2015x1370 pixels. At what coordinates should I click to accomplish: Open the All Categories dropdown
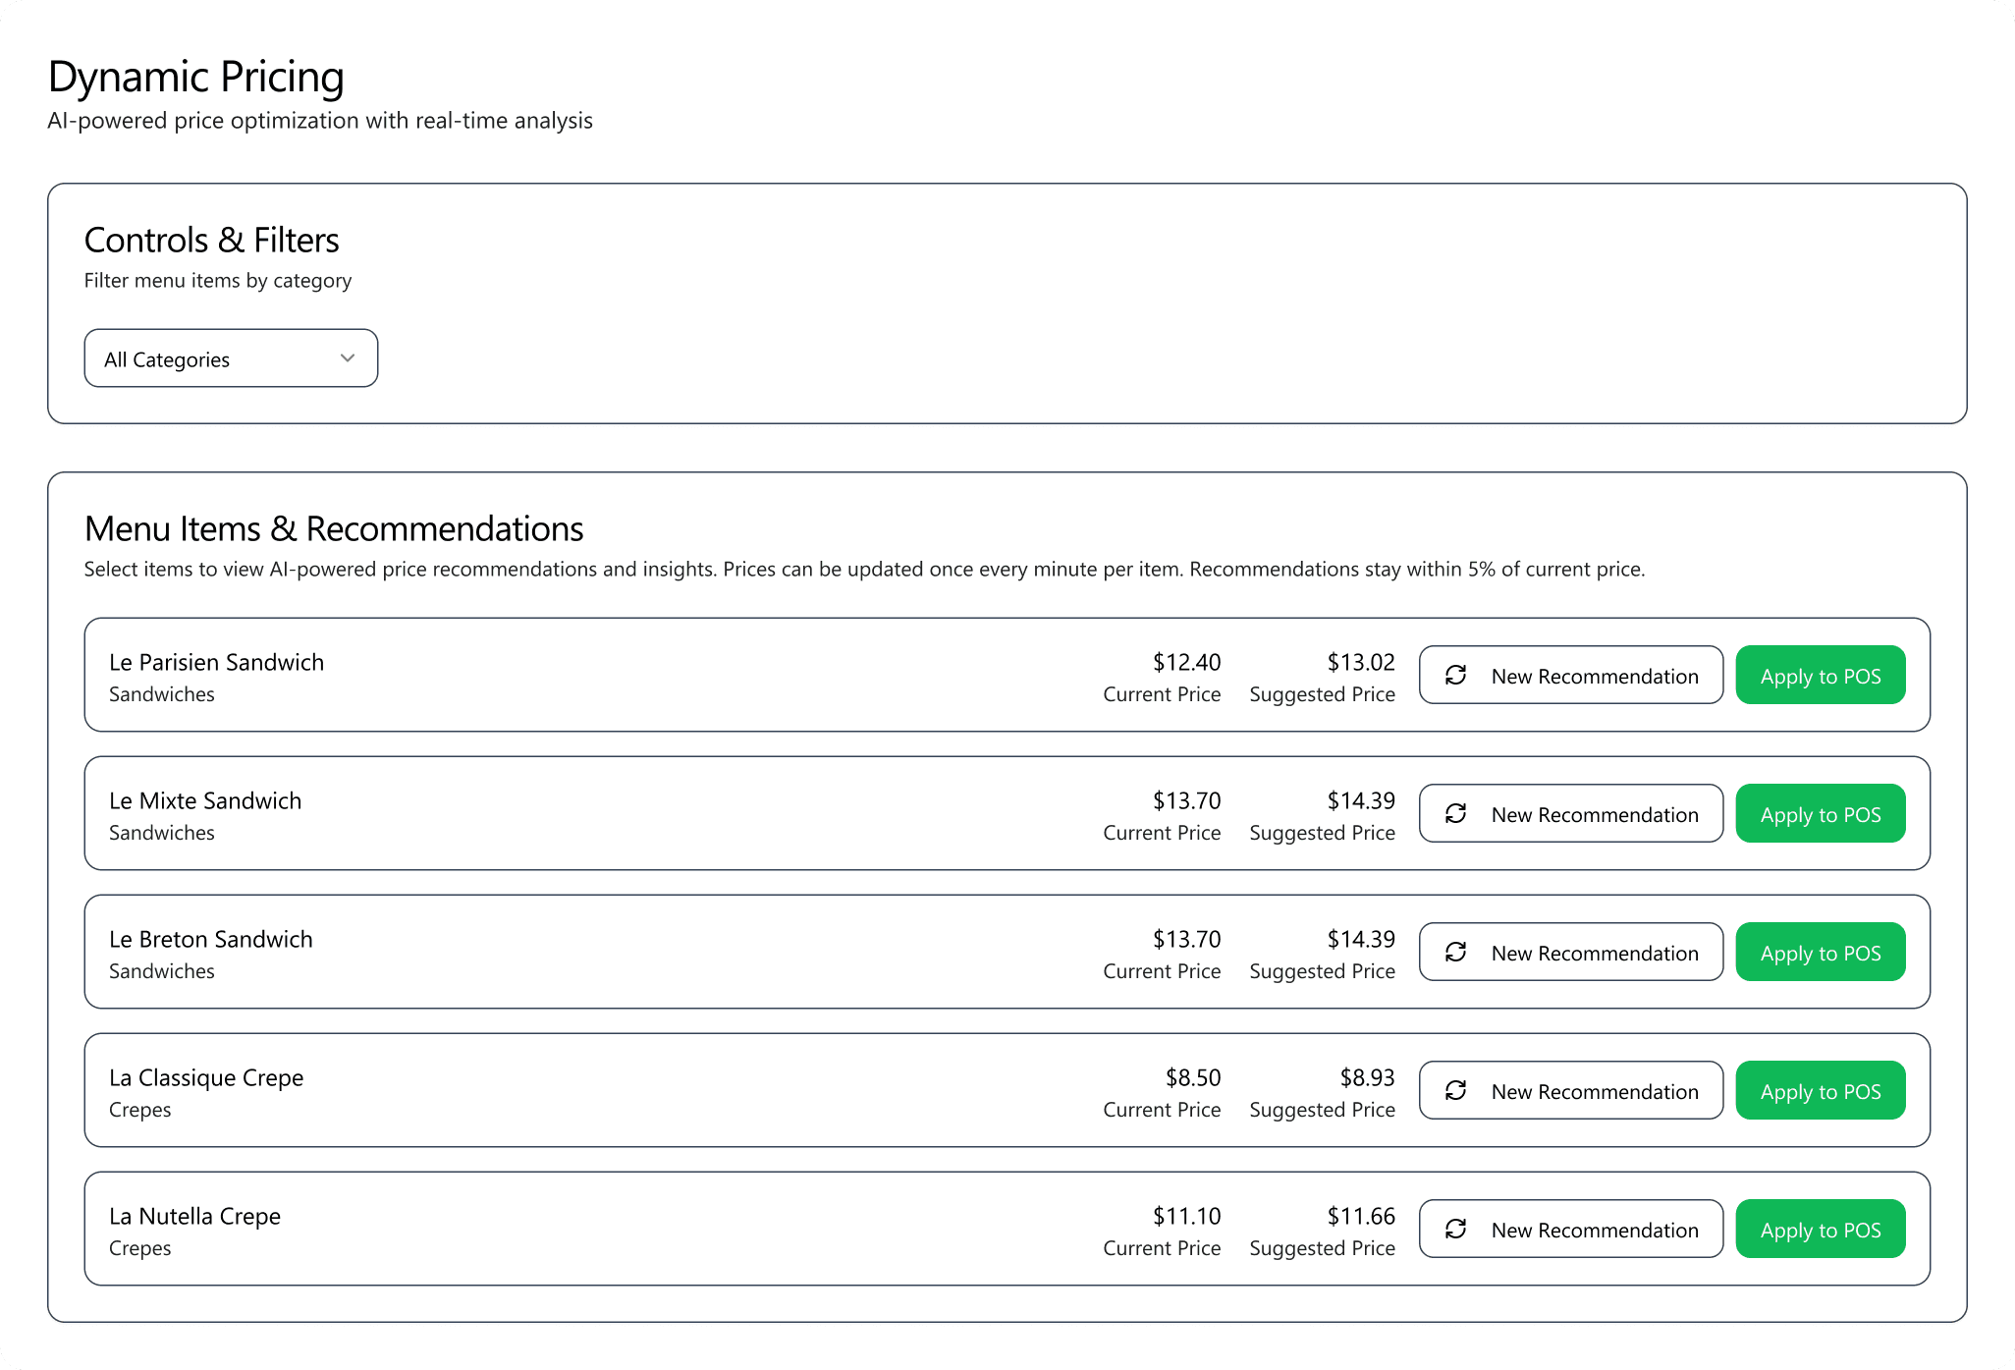(230, 358)
